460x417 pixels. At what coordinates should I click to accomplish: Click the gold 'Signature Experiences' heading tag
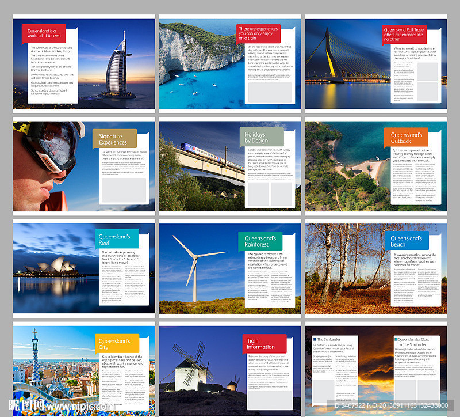click(114, 139)
